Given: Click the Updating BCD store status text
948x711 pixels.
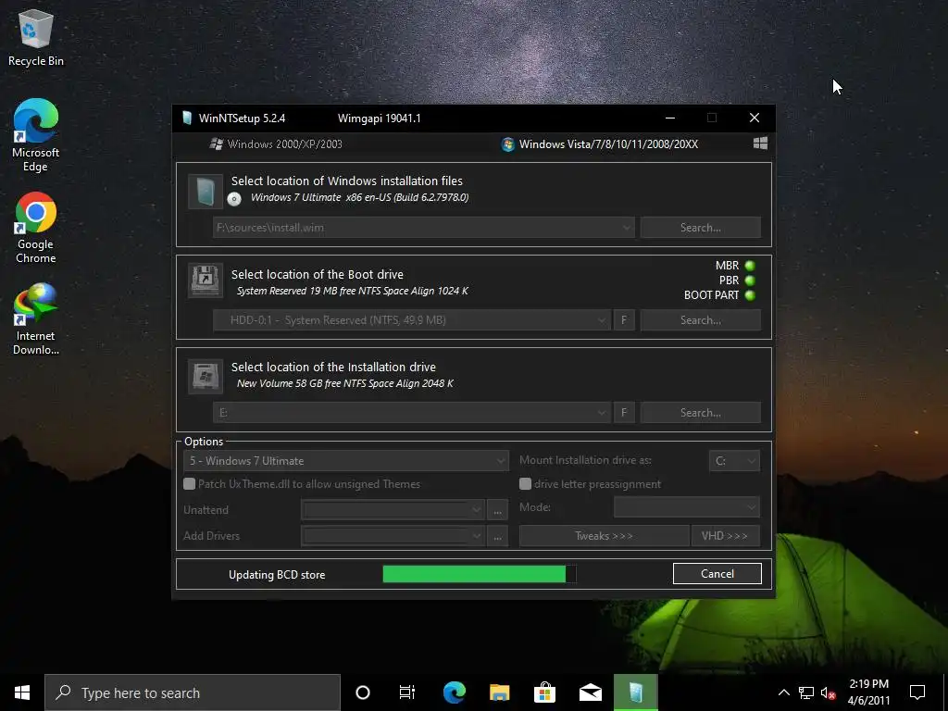Looking at the screenshot, I should tap(277, 575).
